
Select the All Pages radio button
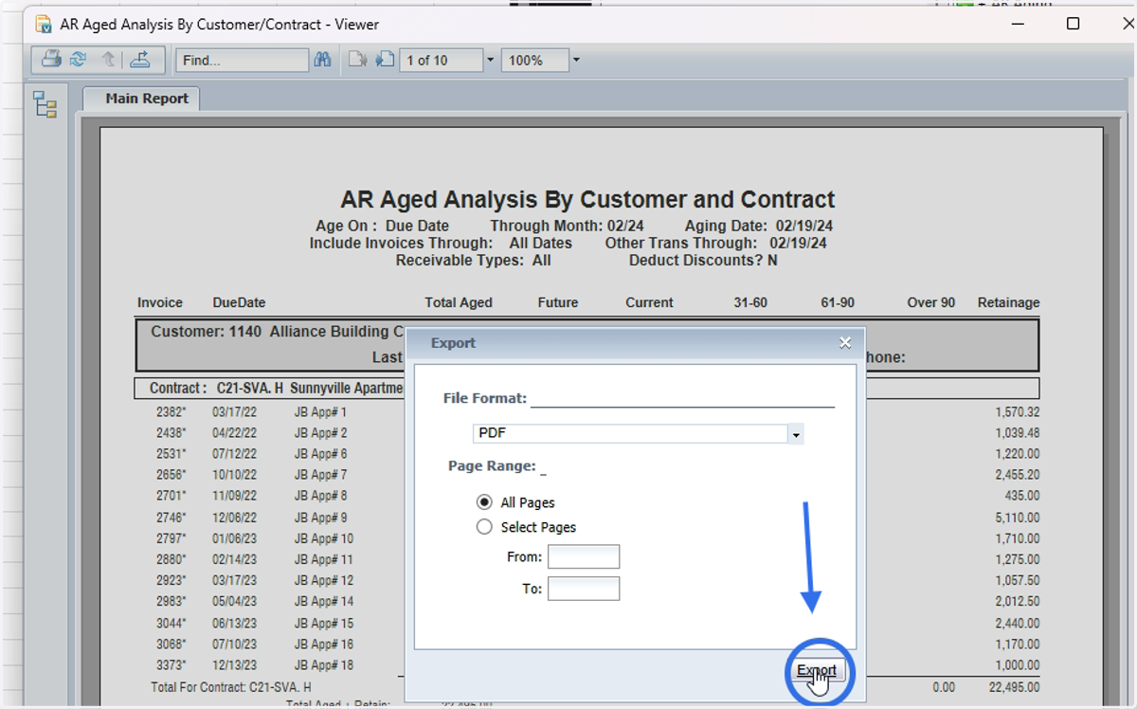tap(484, 502)
